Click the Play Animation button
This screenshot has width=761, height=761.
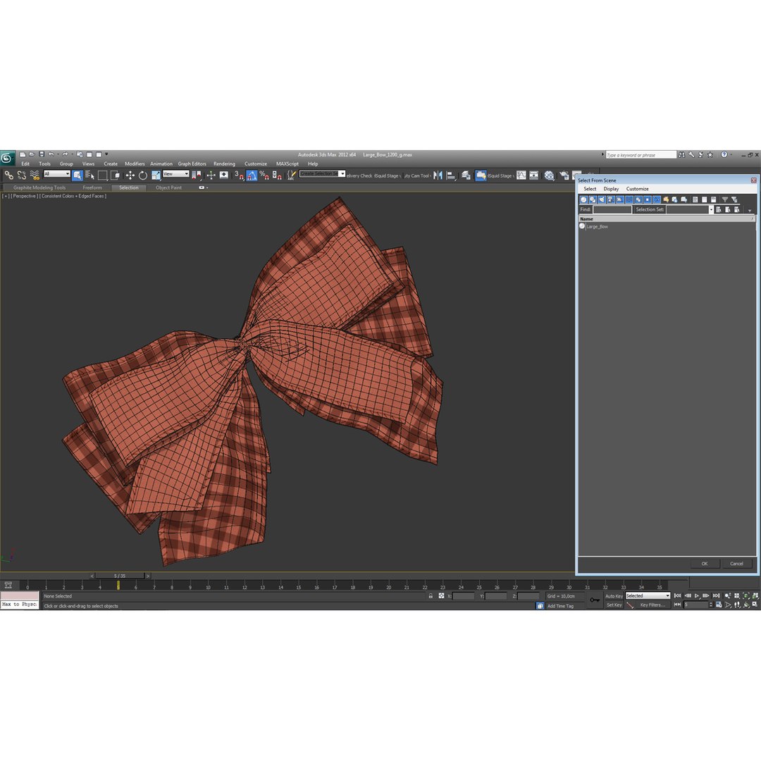pyautogui.click(x=697, y=595)
